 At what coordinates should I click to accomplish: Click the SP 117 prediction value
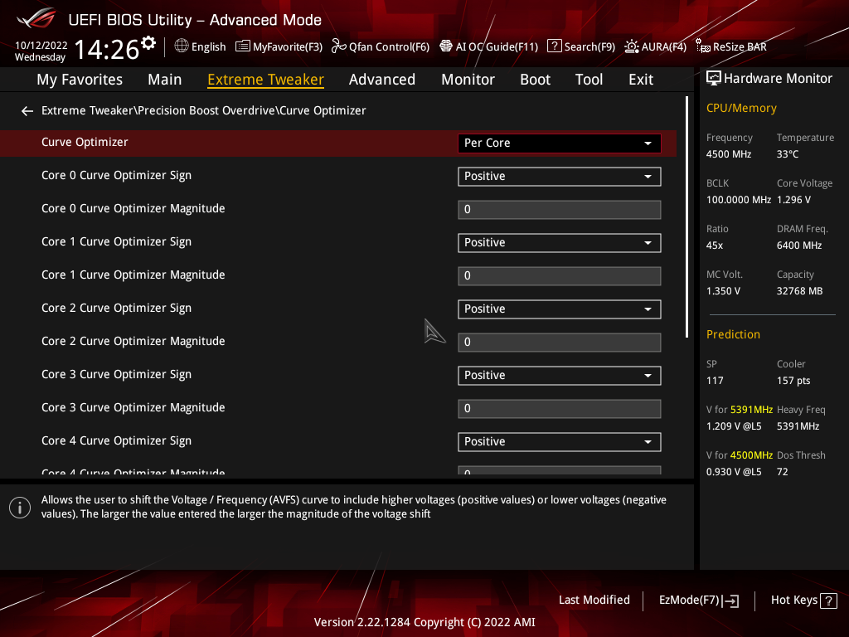click(x=715, y=381)
